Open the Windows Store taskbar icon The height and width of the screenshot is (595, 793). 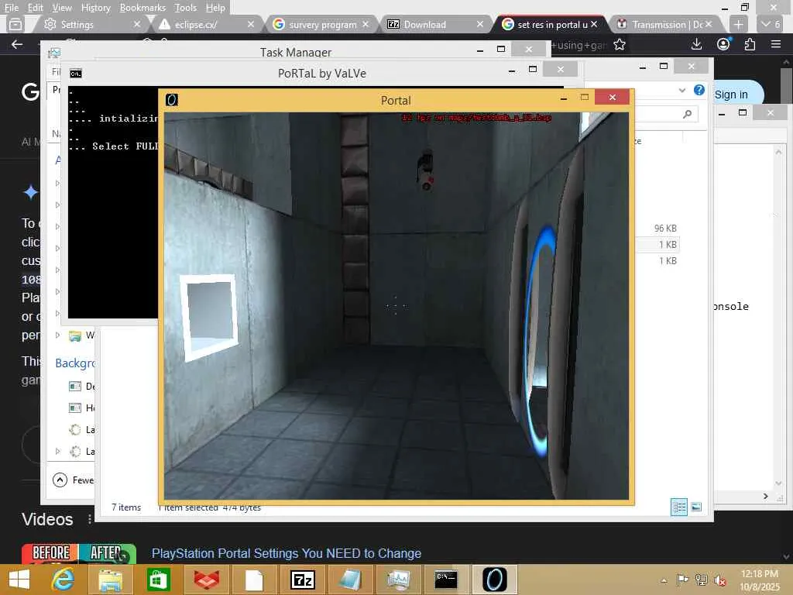tap(158, 580)
